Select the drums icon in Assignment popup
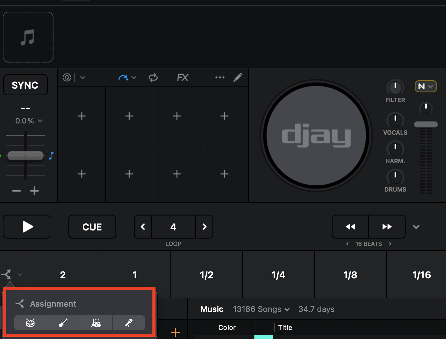The width and height of the screenshot is (446, 339). (x=30, y=323)
